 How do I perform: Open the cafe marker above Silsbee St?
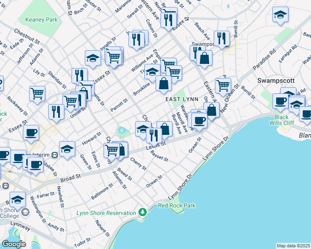[x=35, y=165]
